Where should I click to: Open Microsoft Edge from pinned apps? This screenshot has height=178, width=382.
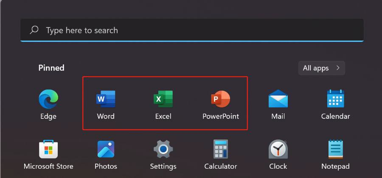(x=48, y=99)
